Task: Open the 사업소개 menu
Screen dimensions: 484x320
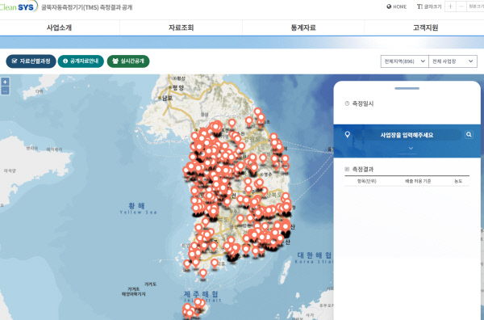Action: (59, 27)
